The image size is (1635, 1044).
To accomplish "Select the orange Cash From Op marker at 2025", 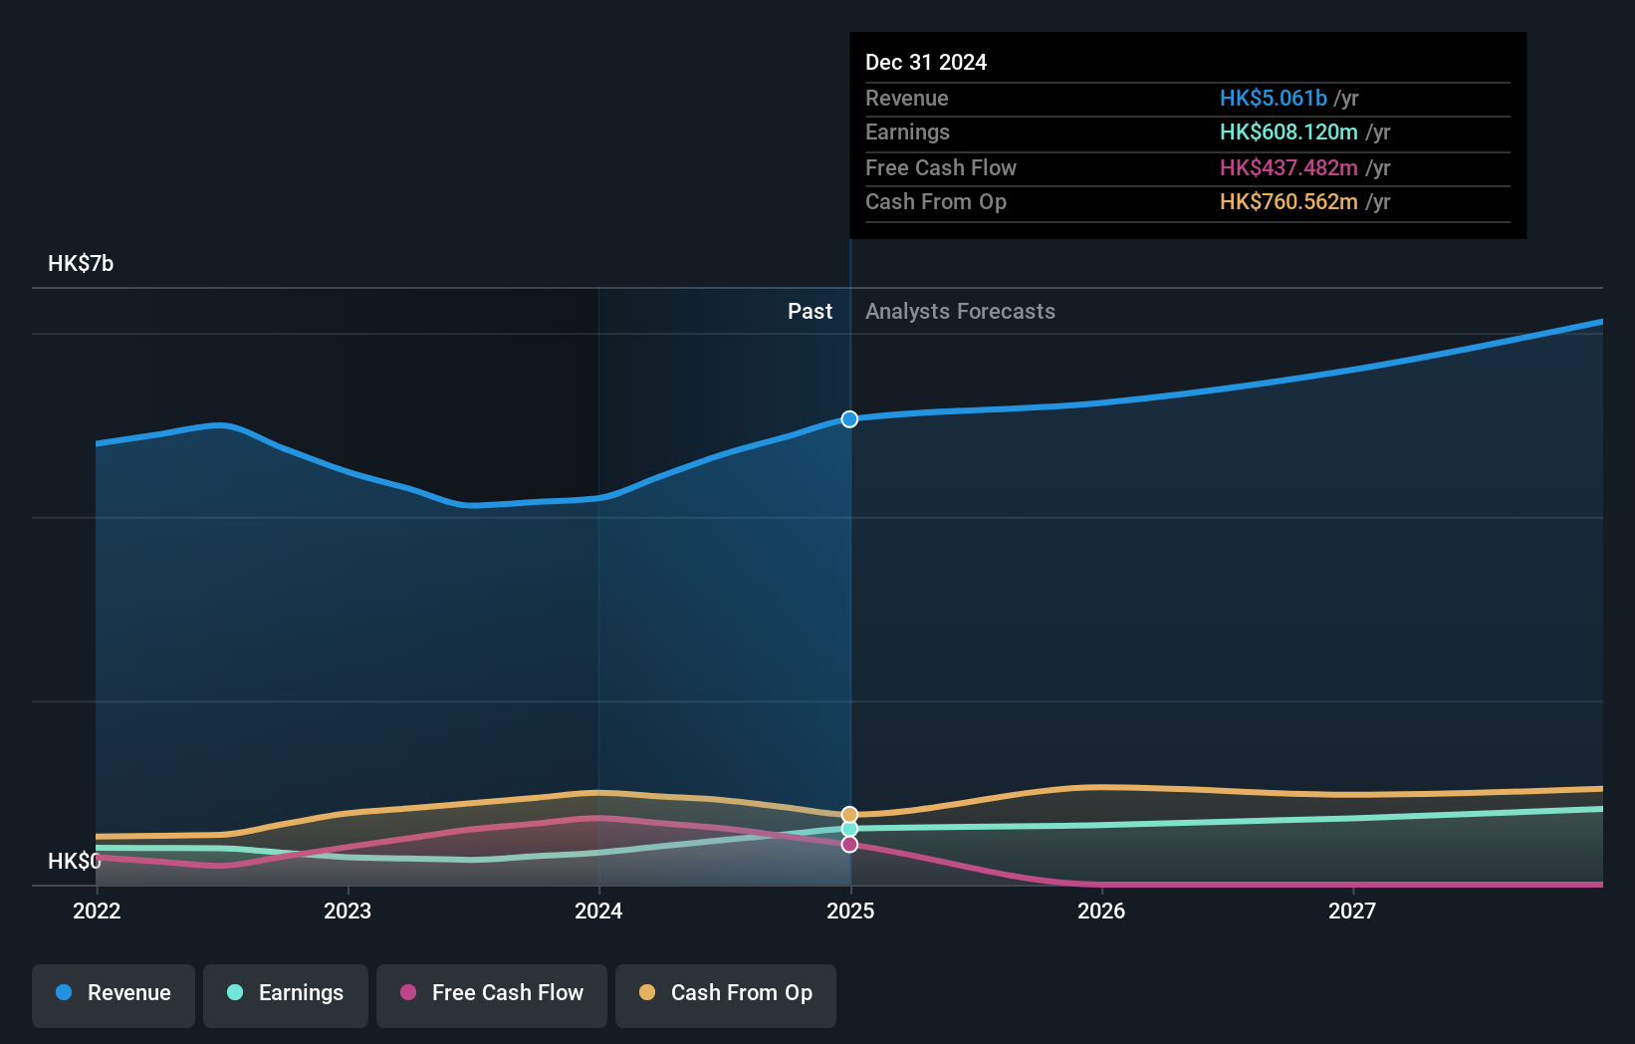I will [849, 815].
